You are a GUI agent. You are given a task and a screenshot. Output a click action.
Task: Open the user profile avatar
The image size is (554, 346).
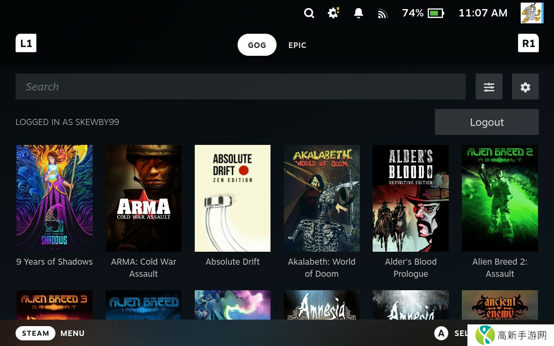click(x=531, y=13)
